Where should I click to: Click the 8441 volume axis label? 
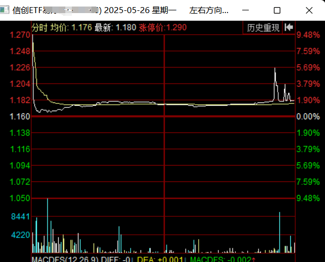(x=21, y=217)
